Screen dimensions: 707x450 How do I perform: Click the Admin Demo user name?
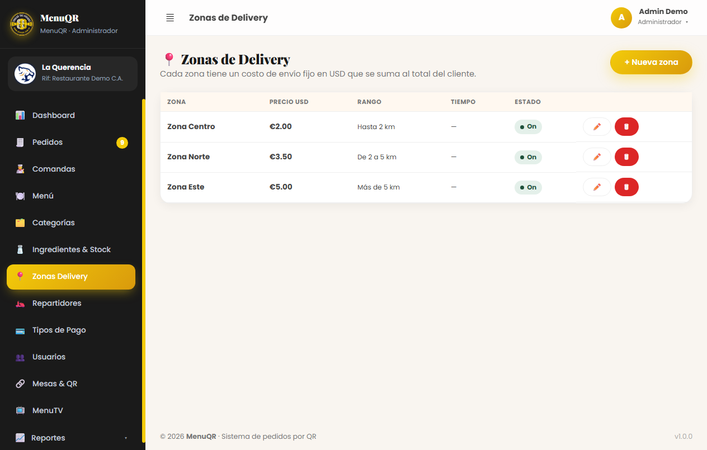(663, 11)
